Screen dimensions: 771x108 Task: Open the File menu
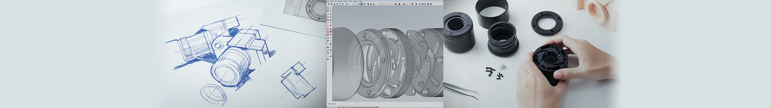pos(328,1)
